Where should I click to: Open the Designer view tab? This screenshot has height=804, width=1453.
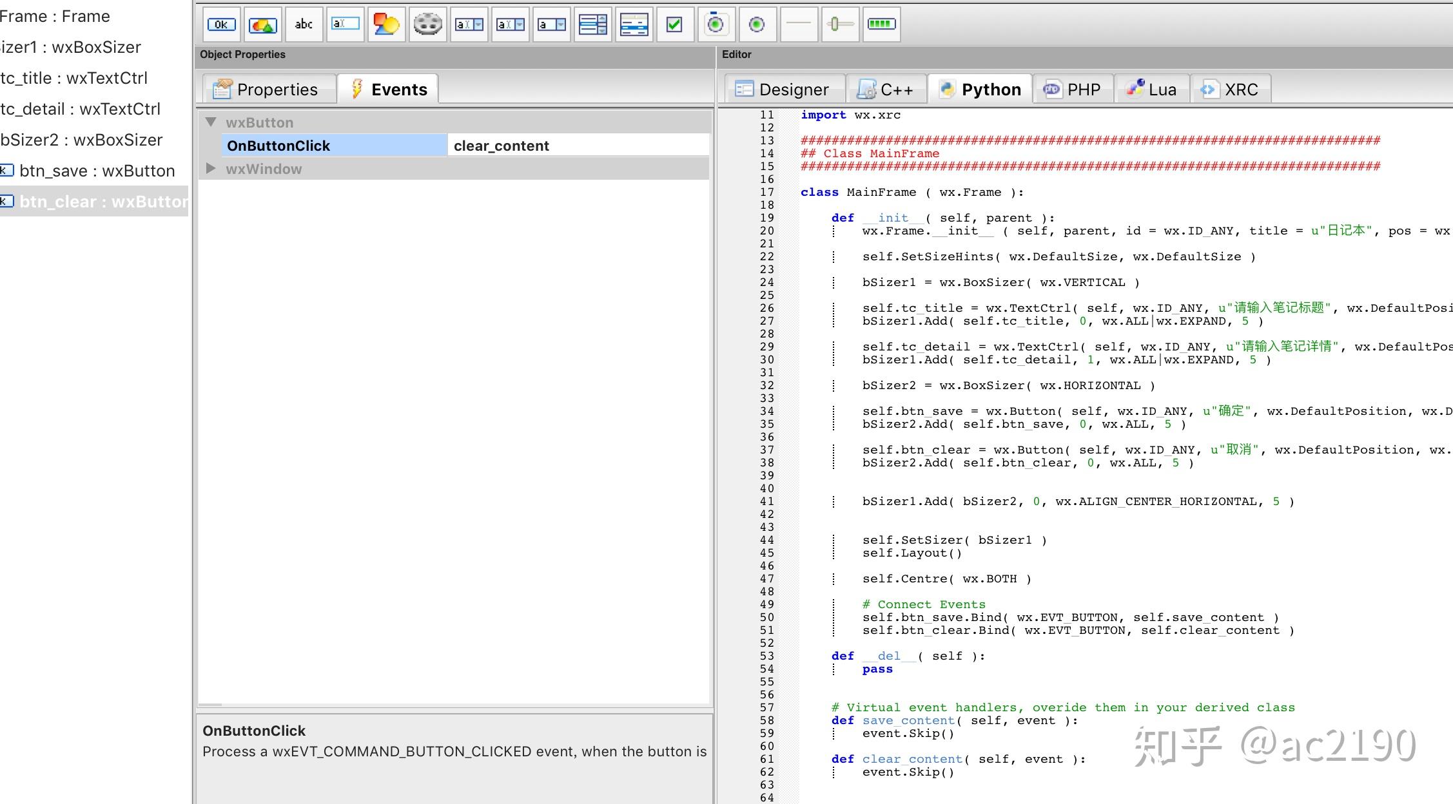[x=783, y=90]
